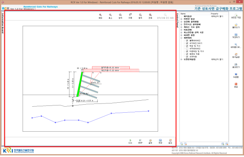
Task: Open the vertical Information Board tab
Action: pos(3,23)
